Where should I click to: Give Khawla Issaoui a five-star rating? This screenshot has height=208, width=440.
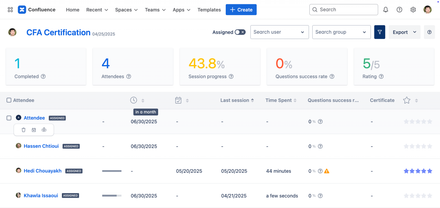[x=430, y=195]
